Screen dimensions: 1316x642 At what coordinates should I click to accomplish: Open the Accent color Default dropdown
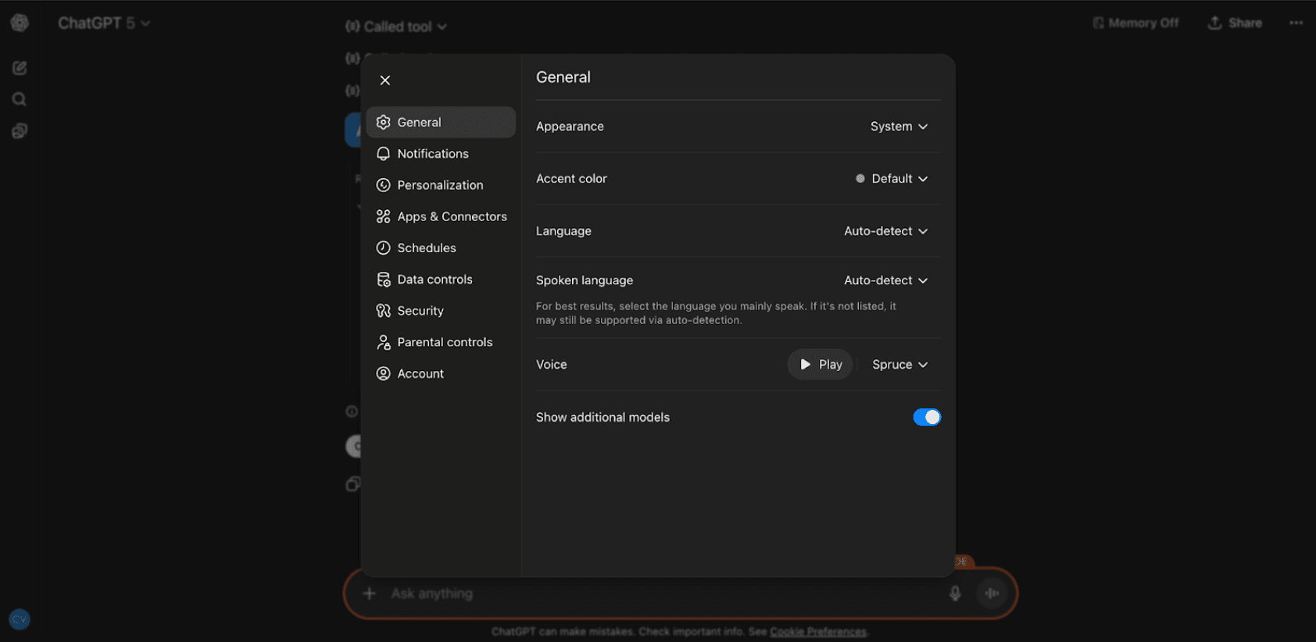892,179
